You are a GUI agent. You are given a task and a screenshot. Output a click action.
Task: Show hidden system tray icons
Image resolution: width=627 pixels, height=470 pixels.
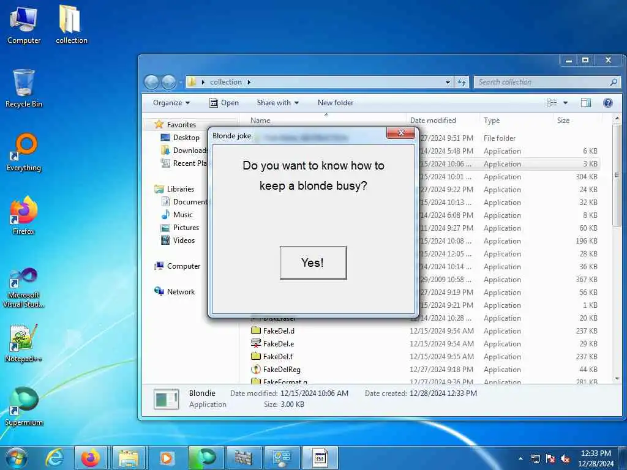pyautogui.click(x=520, y=458)
